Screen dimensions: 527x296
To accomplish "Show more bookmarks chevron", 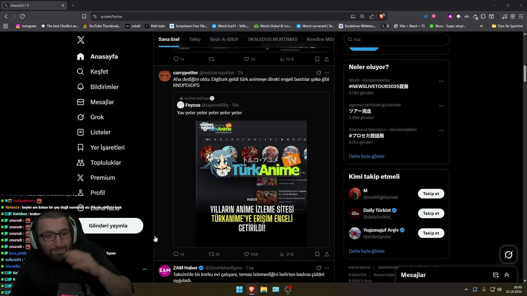I will point(481,26).
